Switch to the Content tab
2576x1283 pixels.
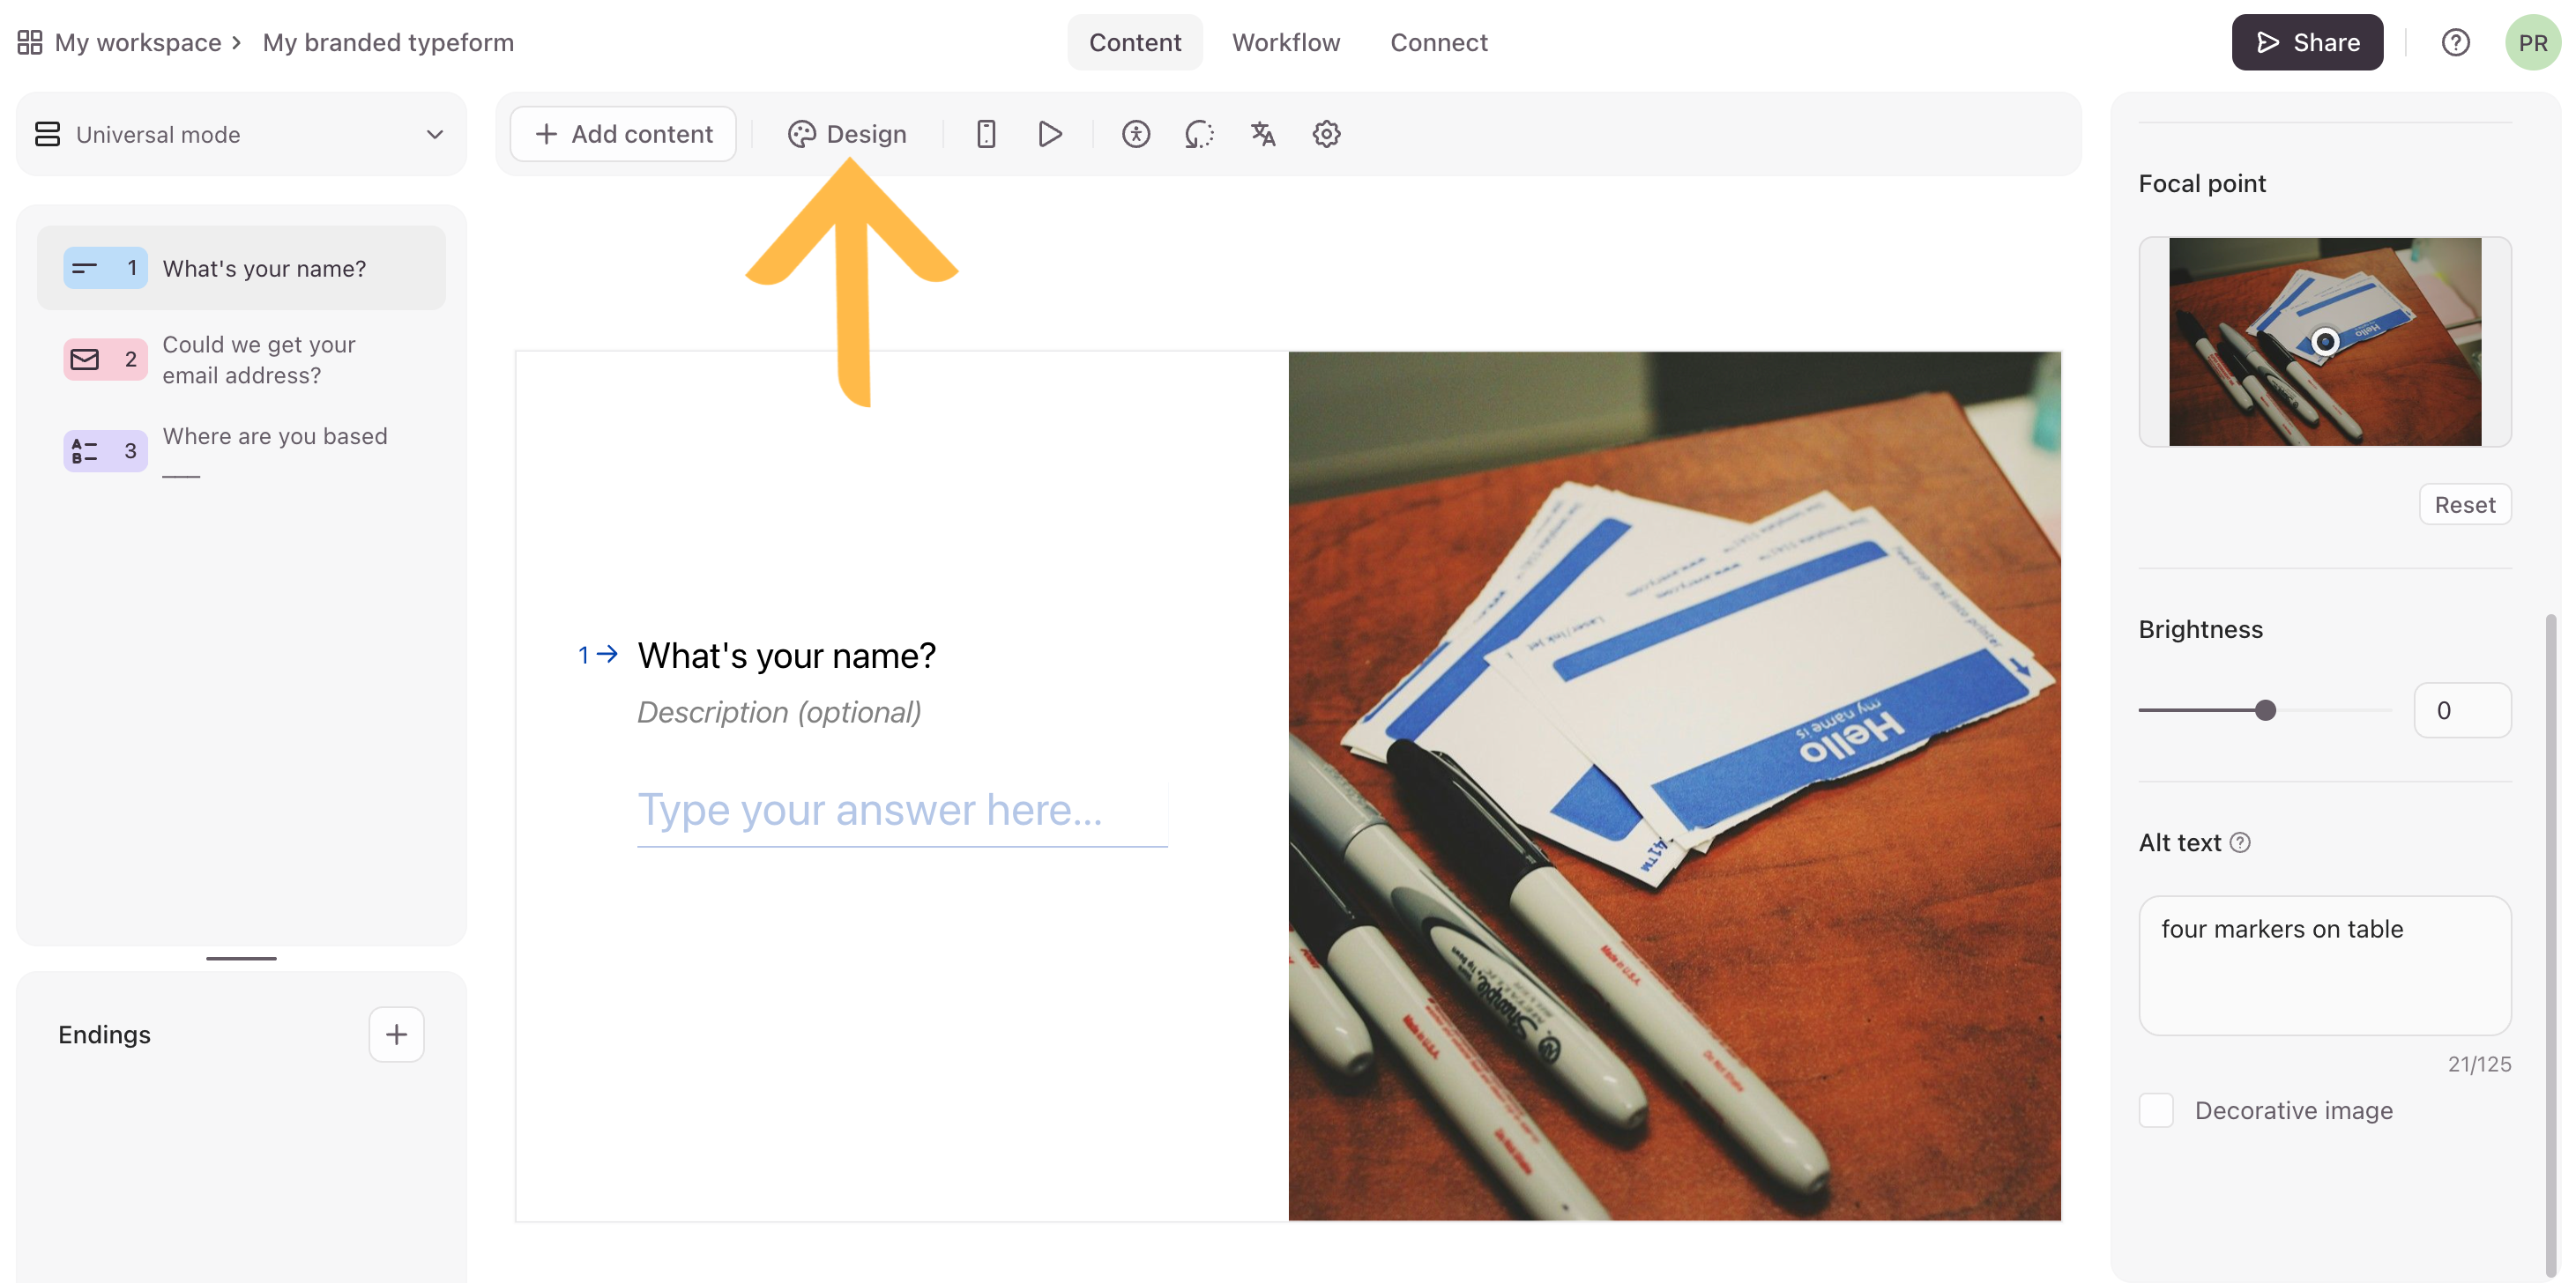click(x=1135, y=42)
